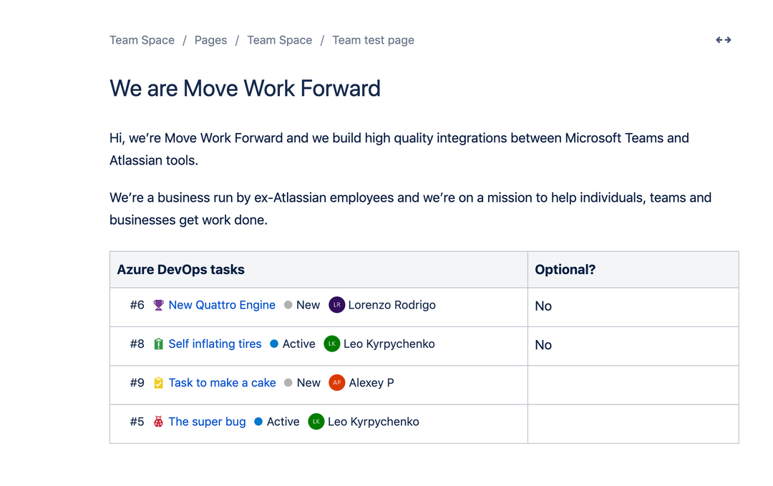This screenshot has height=486, width=773.
Task: Select Alexey P's orange AP avatar icon
Action: coord(336,383)
